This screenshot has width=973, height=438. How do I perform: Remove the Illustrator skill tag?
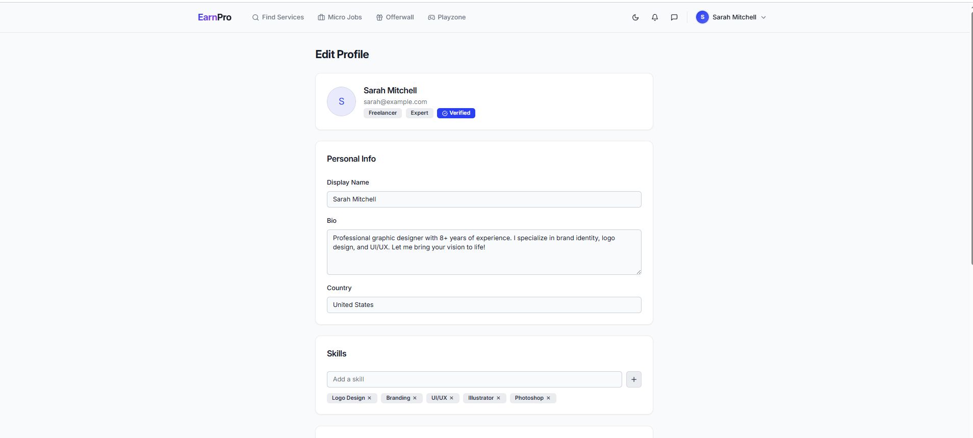pos(498,398)
